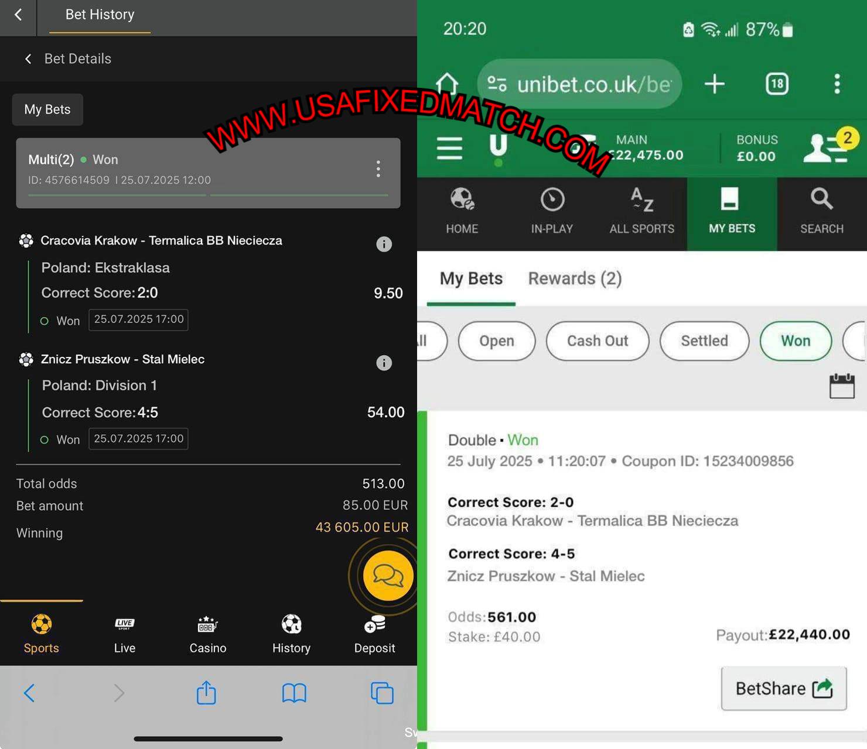Tap the Odds 561.00 text

pyautogui.click(x=492, y=617)
